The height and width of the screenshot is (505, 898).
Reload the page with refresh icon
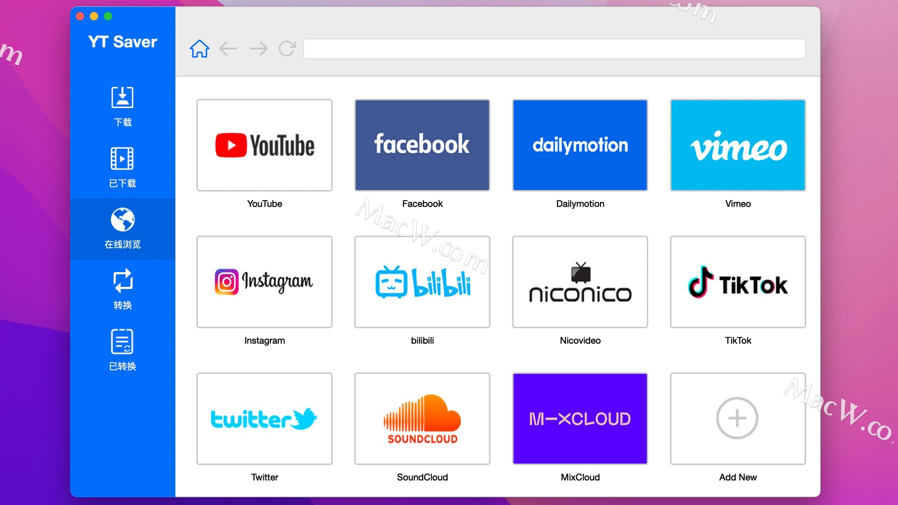(x=287, y=49)
